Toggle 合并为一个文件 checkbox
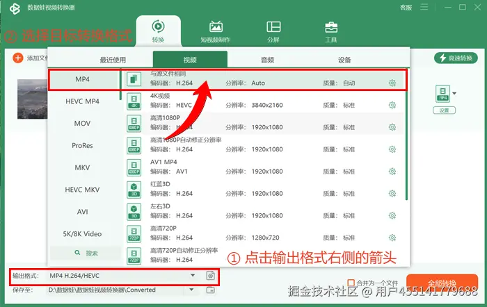Screen dimensions: 487x307 tap(351, 283)
